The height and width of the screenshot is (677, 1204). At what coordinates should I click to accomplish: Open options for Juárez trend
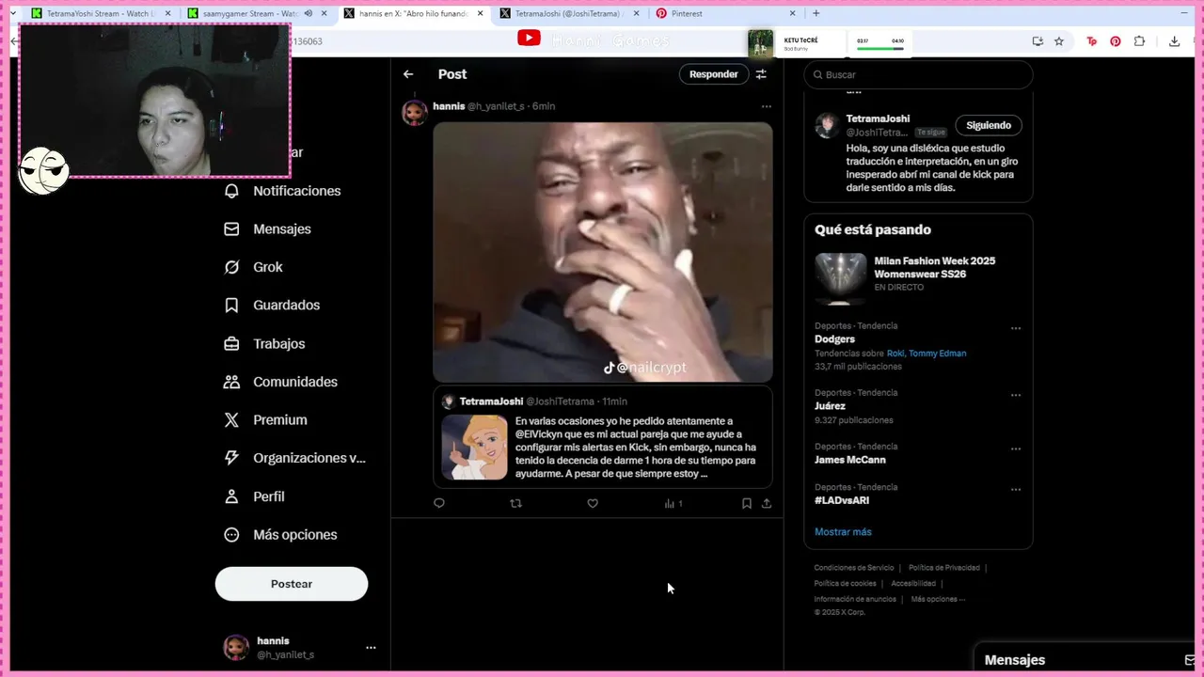(1016, 395)
